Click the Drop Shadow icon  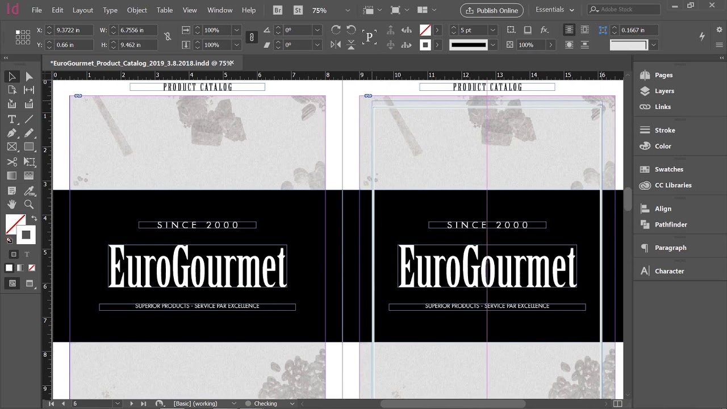coord(528,30)
